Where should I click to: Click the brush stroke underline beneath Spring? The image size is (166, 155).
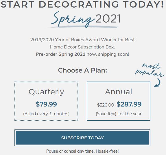pos(84,27)
